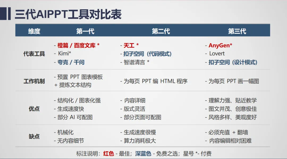This screenshot has height=159, width=287.
Task: Select the 维度 column header
Action: 34,31
